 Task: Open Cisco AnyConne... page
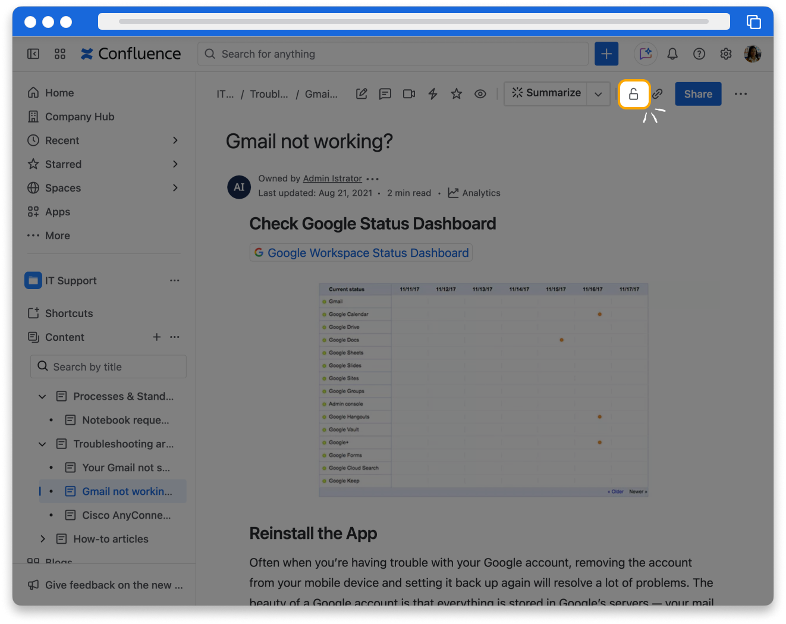click(x=126, y=516)
